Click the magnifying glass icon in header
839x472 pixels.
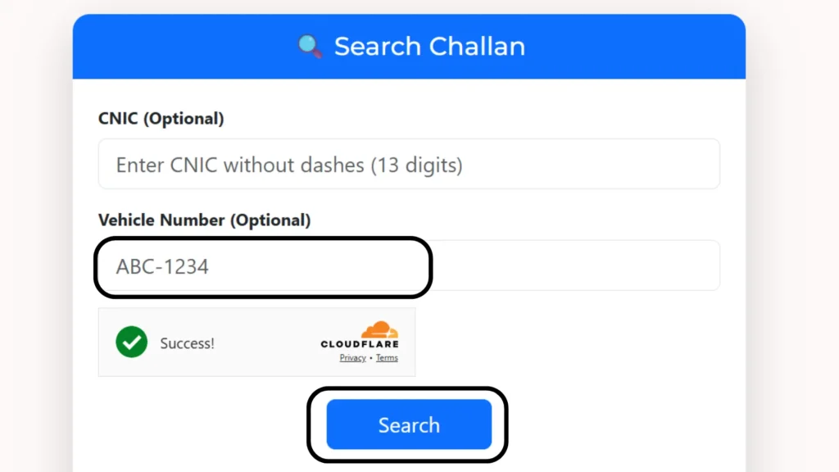click(310, 46)
